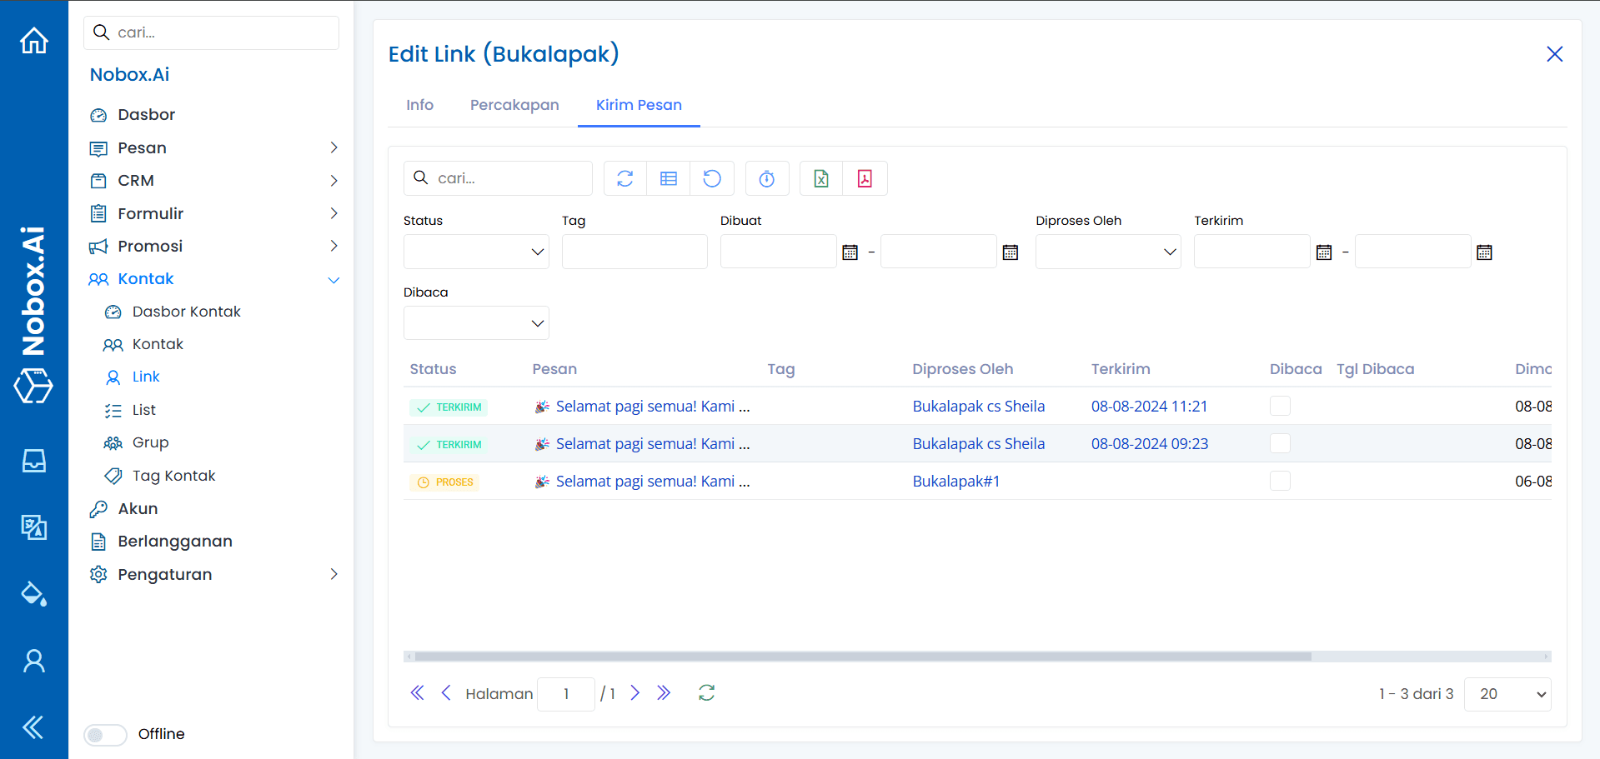This screenshot has width=1600, height=759.
Task: Open Bukalapak cs Sheila link
Action: click(x=978, y=406)
